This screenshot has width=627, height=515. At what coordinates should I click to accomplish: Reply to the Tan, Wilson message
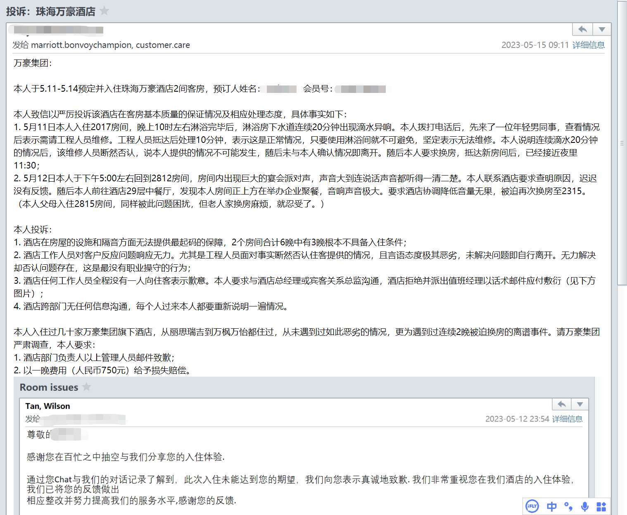tap(562, 404)
